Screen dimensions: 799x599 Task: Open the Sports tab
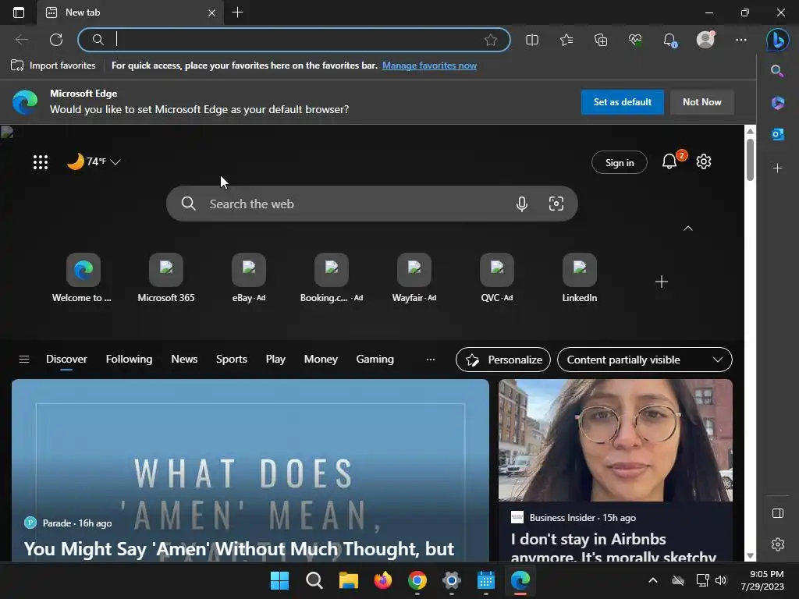(231, 359)
